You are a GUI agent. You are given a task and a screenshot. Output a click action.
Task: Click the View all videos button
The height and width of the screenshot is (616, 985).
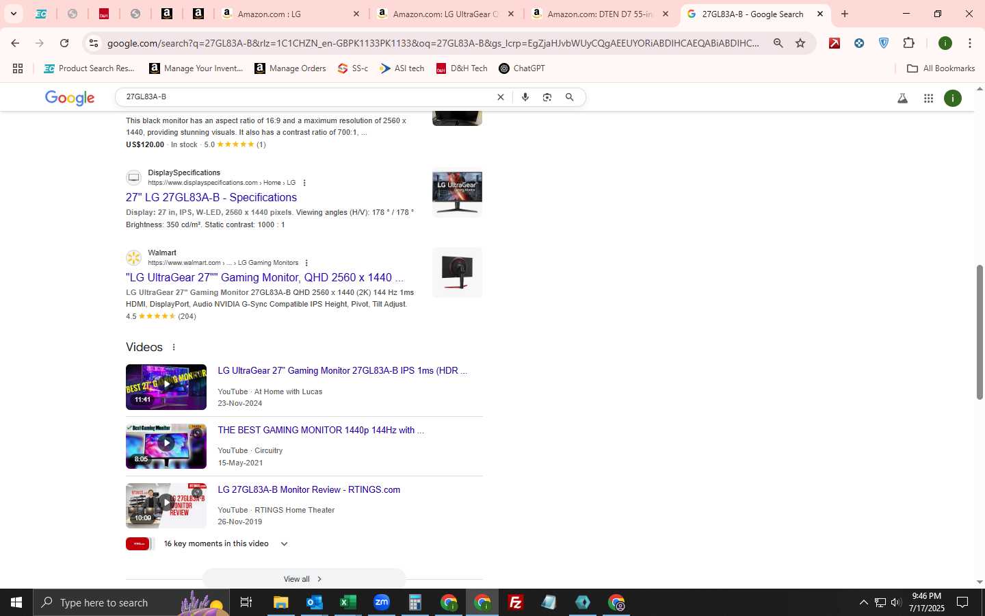(304, 579)
